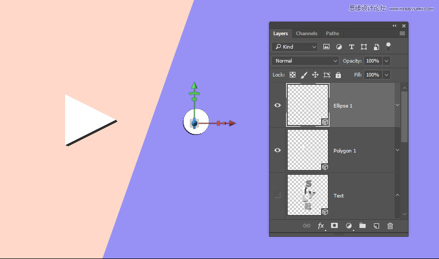Click Polygon 1 layer name

point(344,151)
